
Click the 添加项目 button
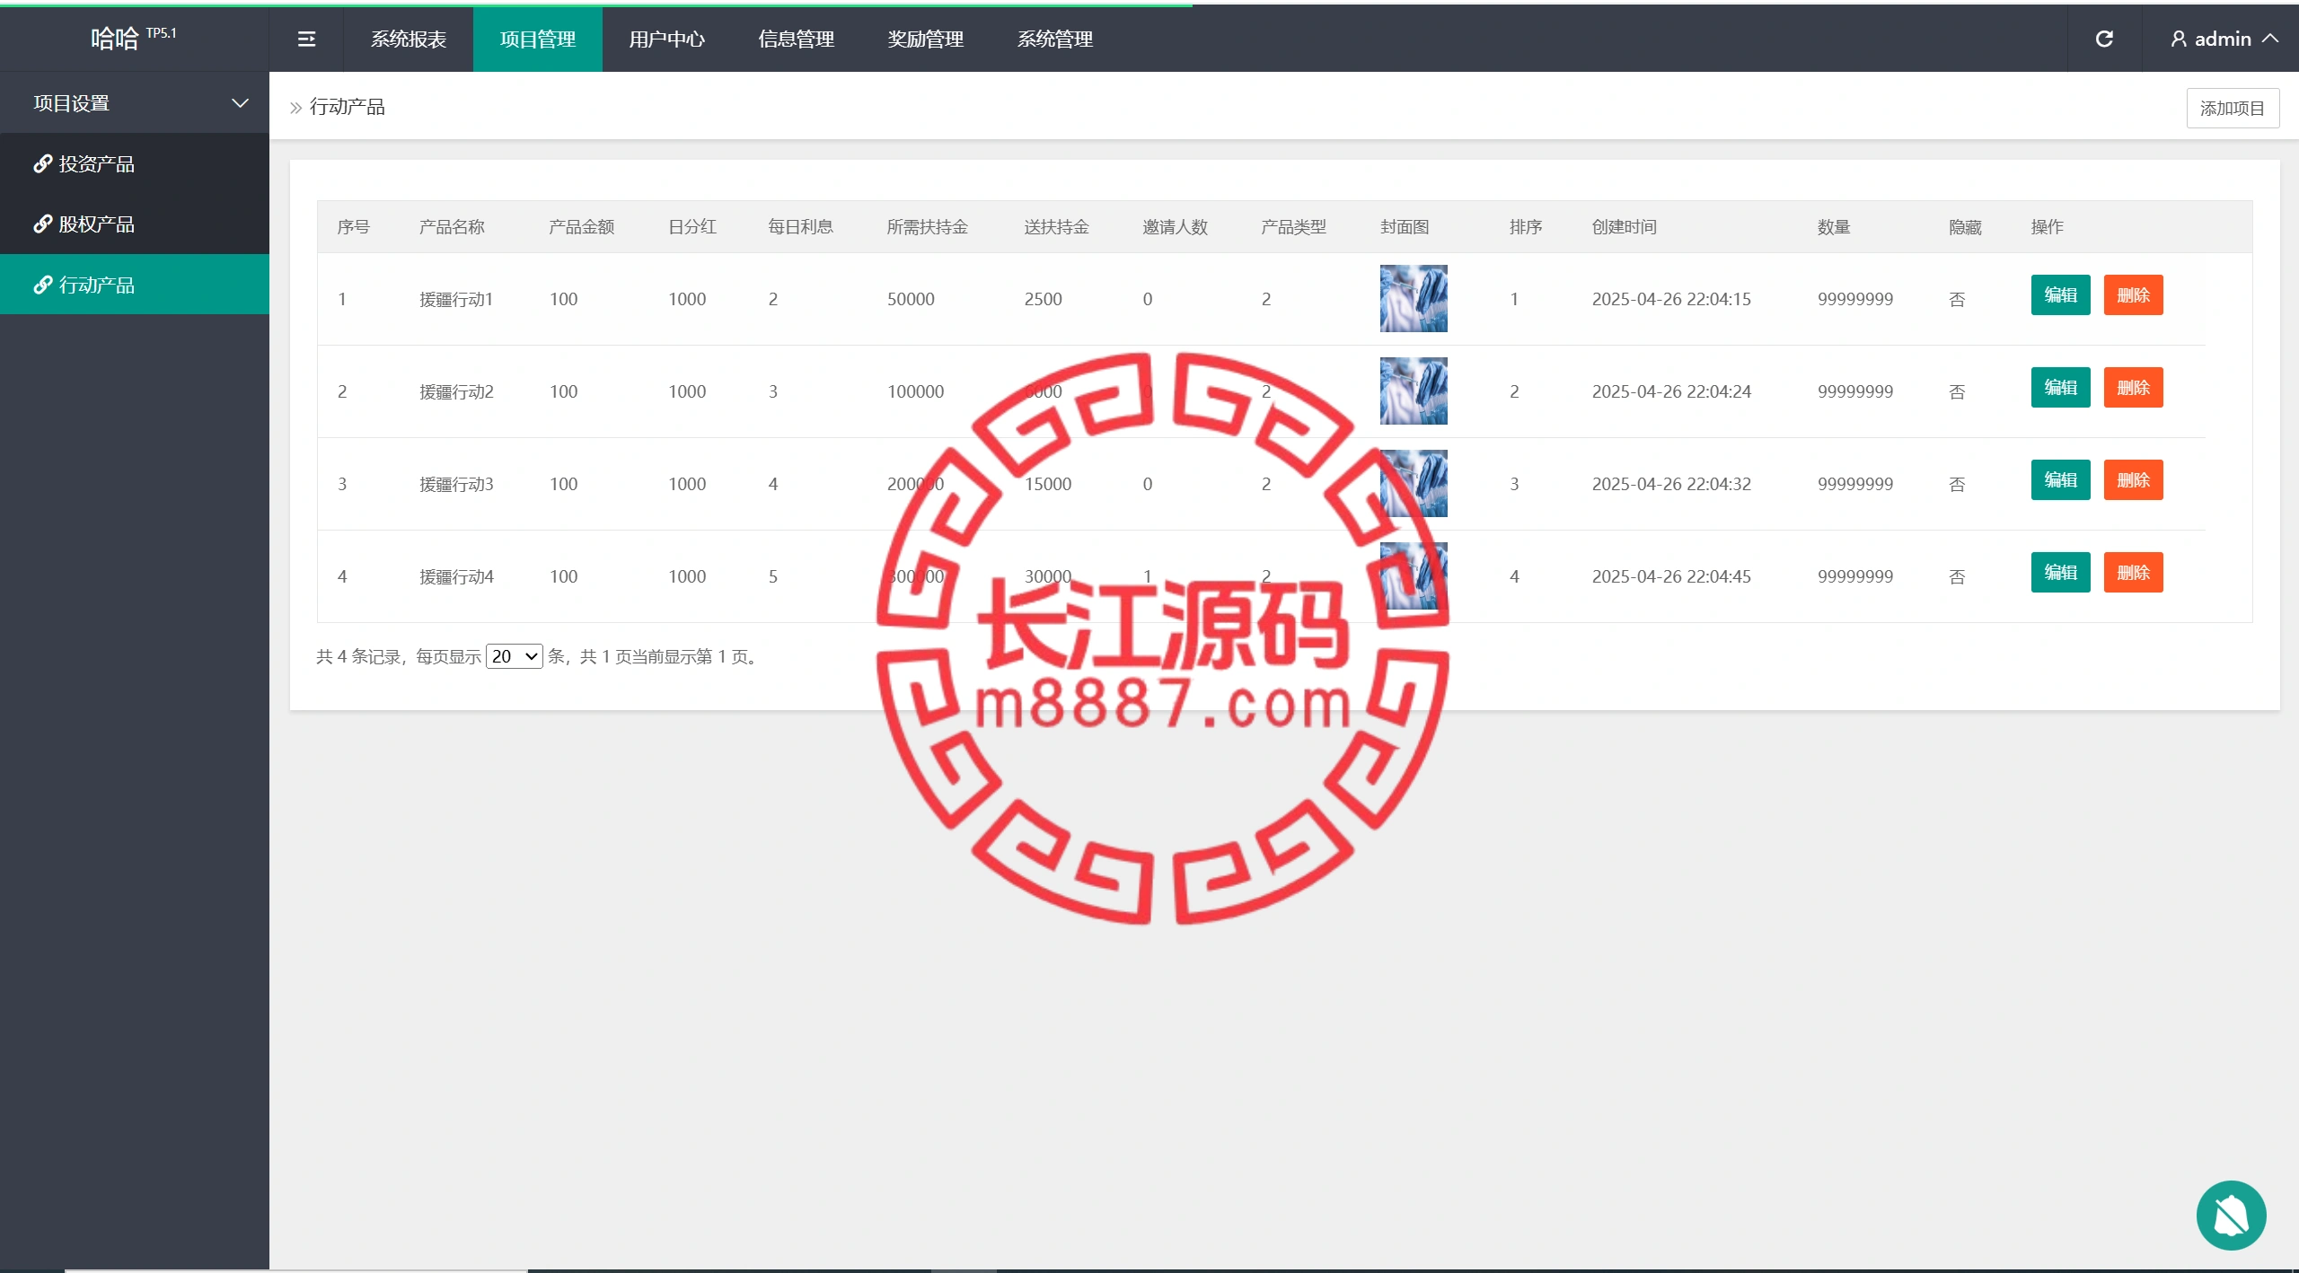tap(2233, 108)
